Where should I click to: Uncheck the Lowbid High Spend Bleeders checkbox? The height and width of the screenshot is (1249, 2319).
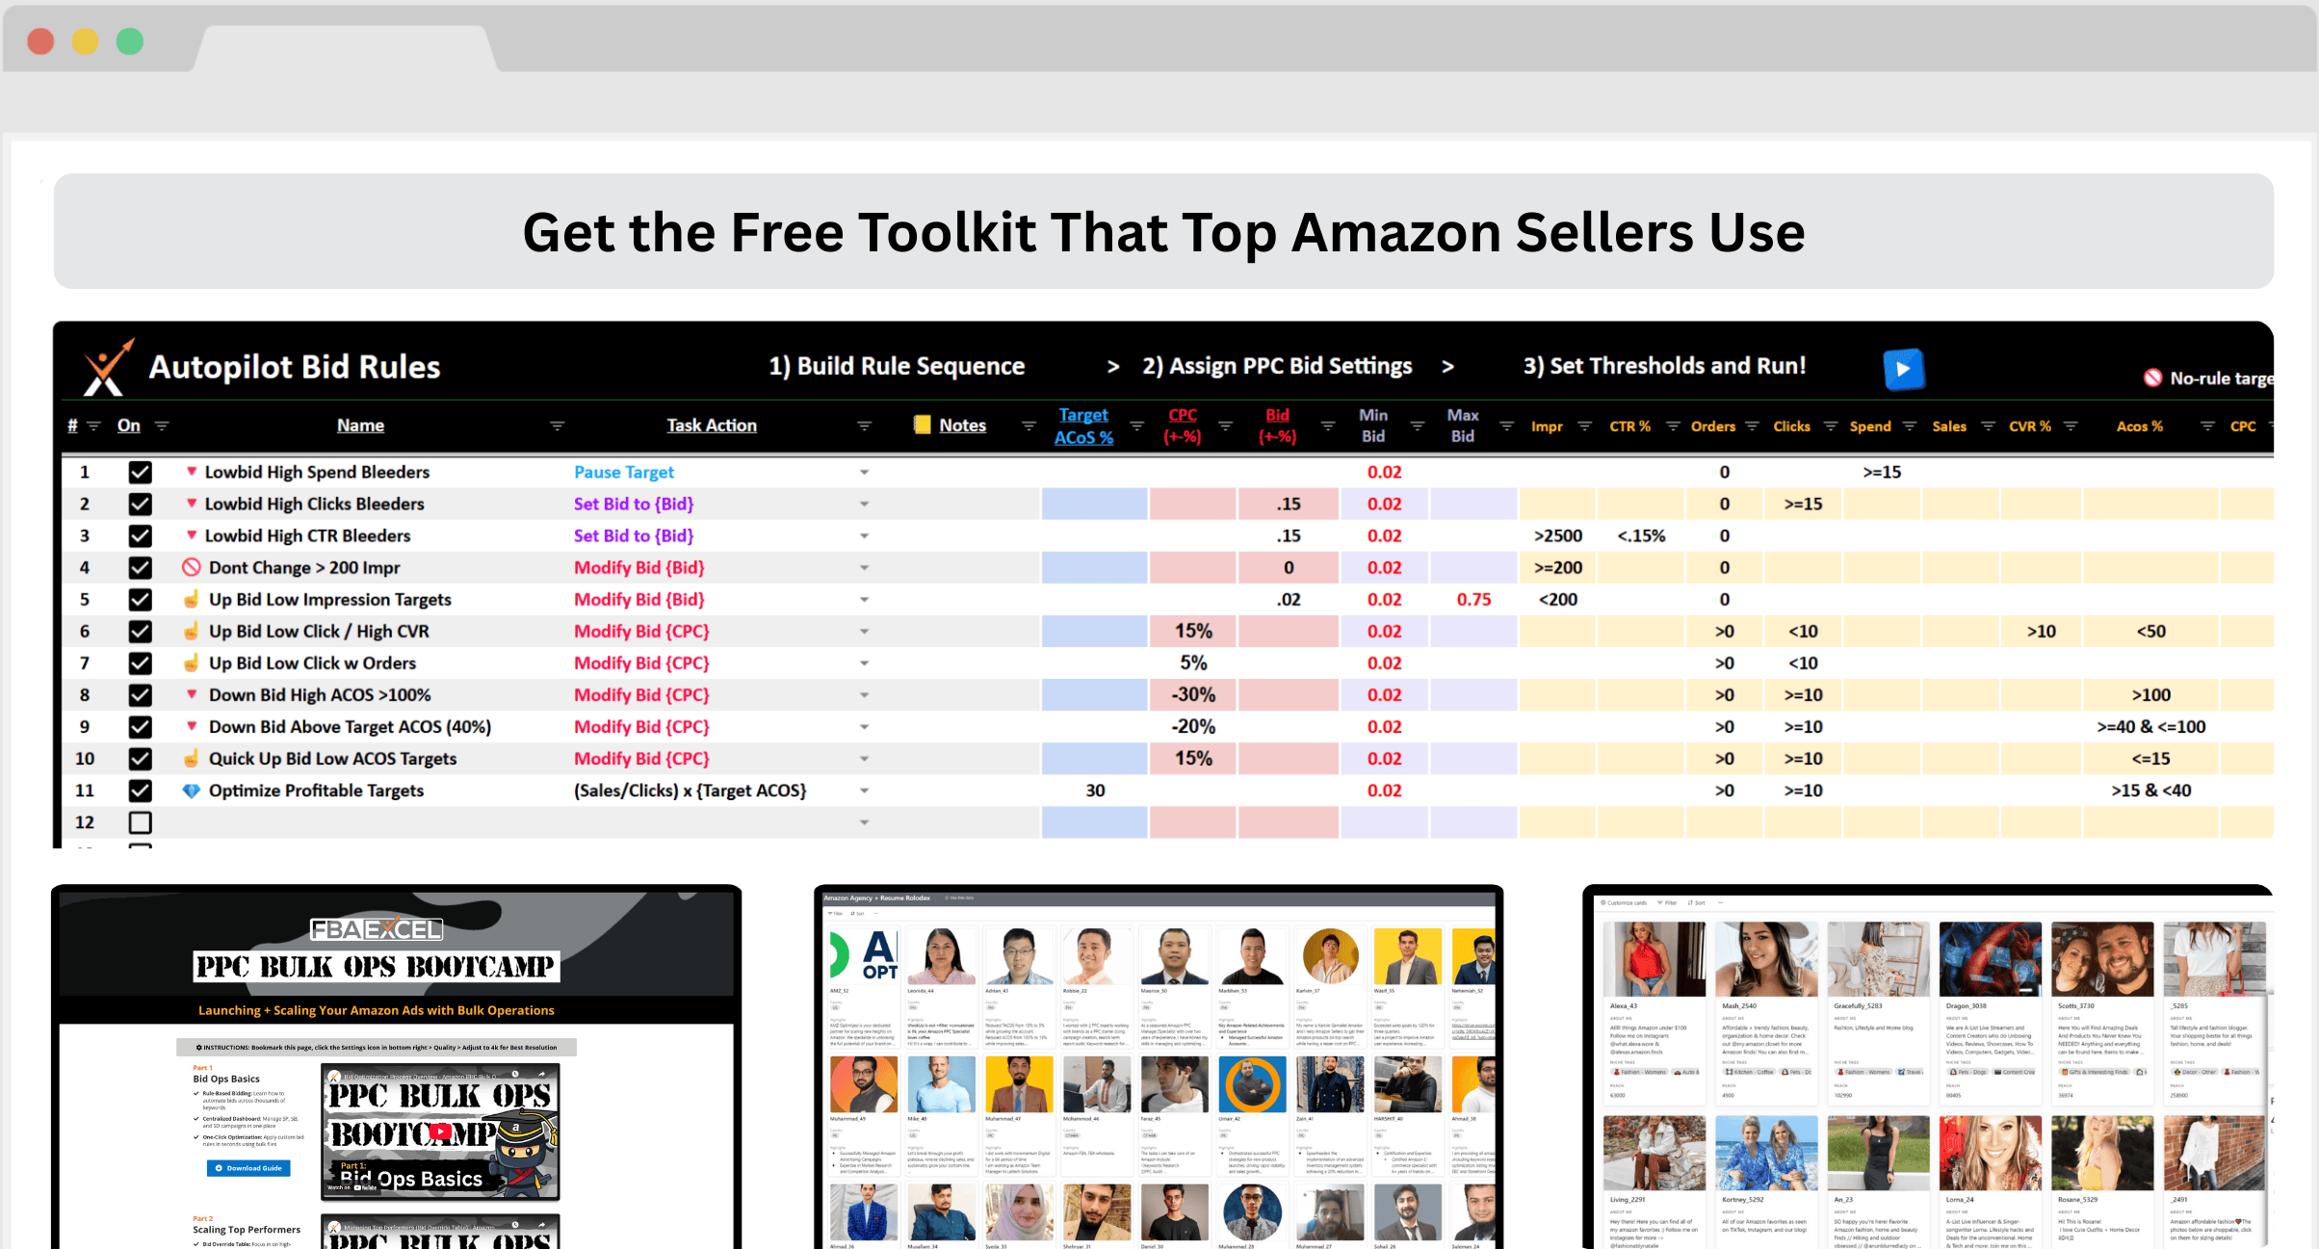click(x=140, y=472)
